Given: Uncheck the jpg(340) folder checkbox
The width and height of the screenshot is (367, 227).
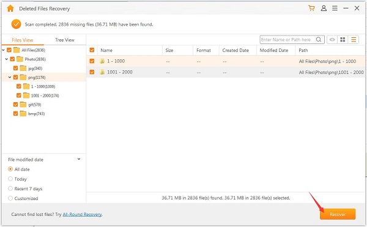Looking at the screenshot, I should (x=15, y=68).
